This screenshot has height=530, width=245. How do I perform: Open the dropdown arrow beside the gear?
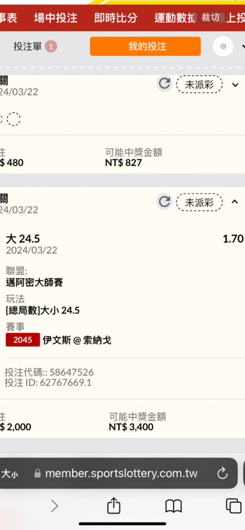point(243,46)
